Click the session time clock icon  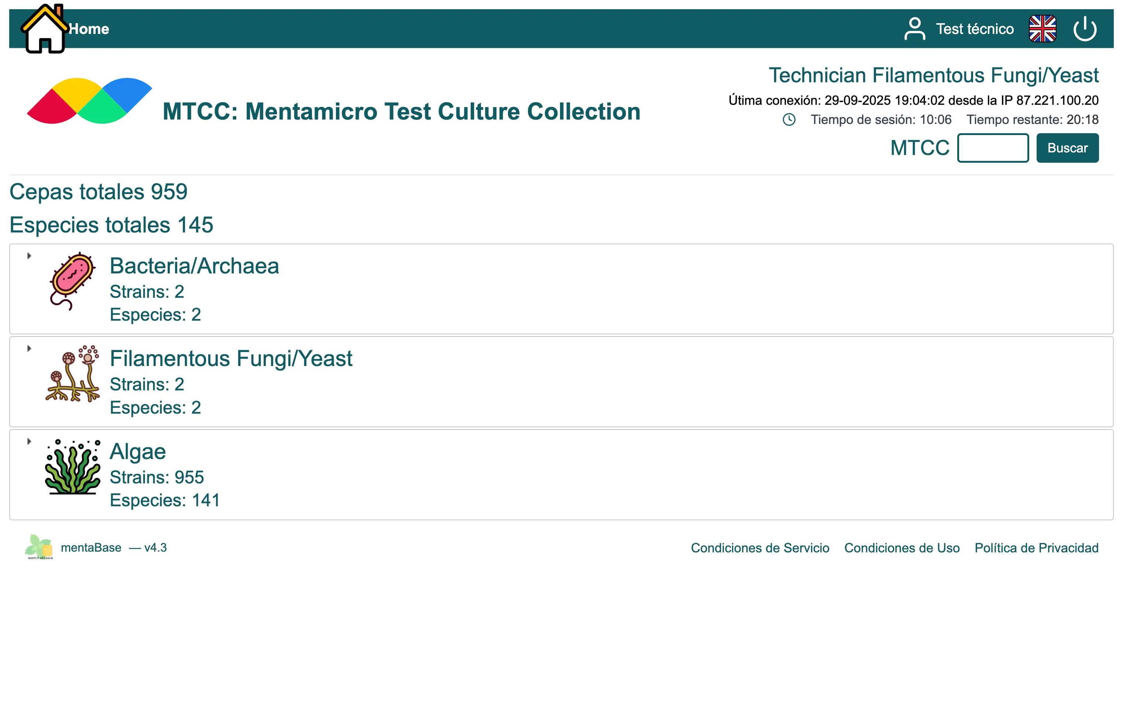789,120
